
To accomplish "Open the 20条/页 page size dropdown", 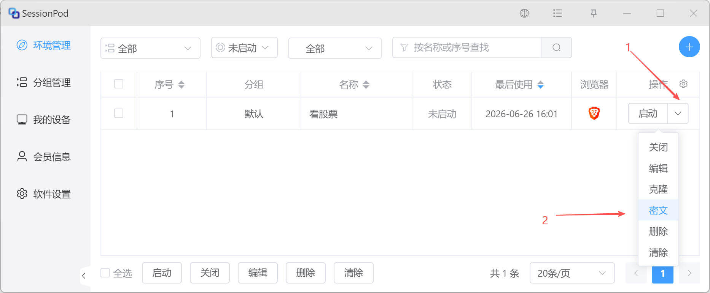I will point(572,273).
